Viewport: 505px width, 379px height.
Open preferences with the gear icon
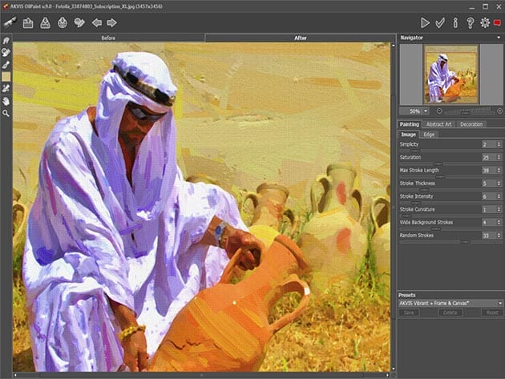click(x=484, y=22)
